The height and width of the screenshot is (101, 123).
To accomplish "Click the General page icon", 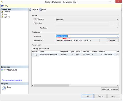I will [2, 12].
